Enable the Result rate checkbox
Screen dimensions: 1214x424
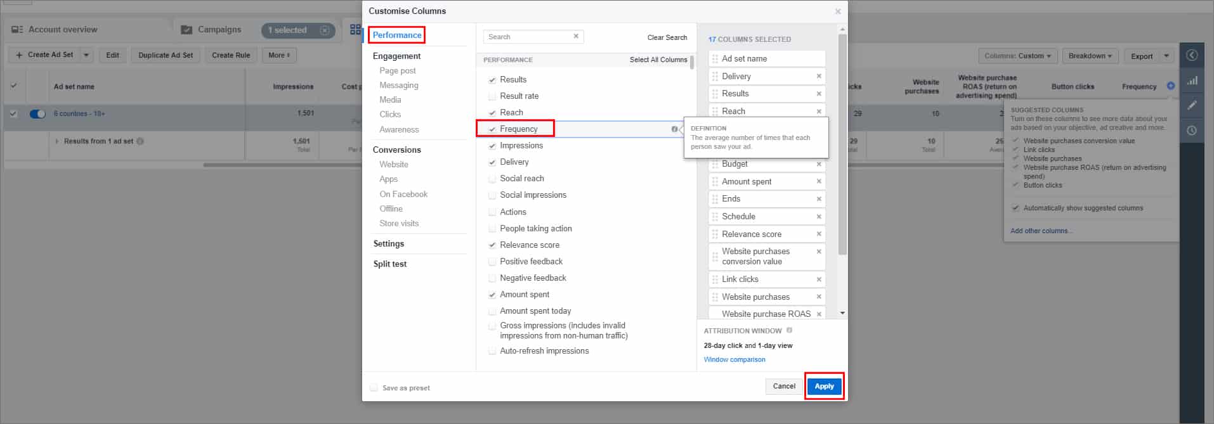point(492,96)
